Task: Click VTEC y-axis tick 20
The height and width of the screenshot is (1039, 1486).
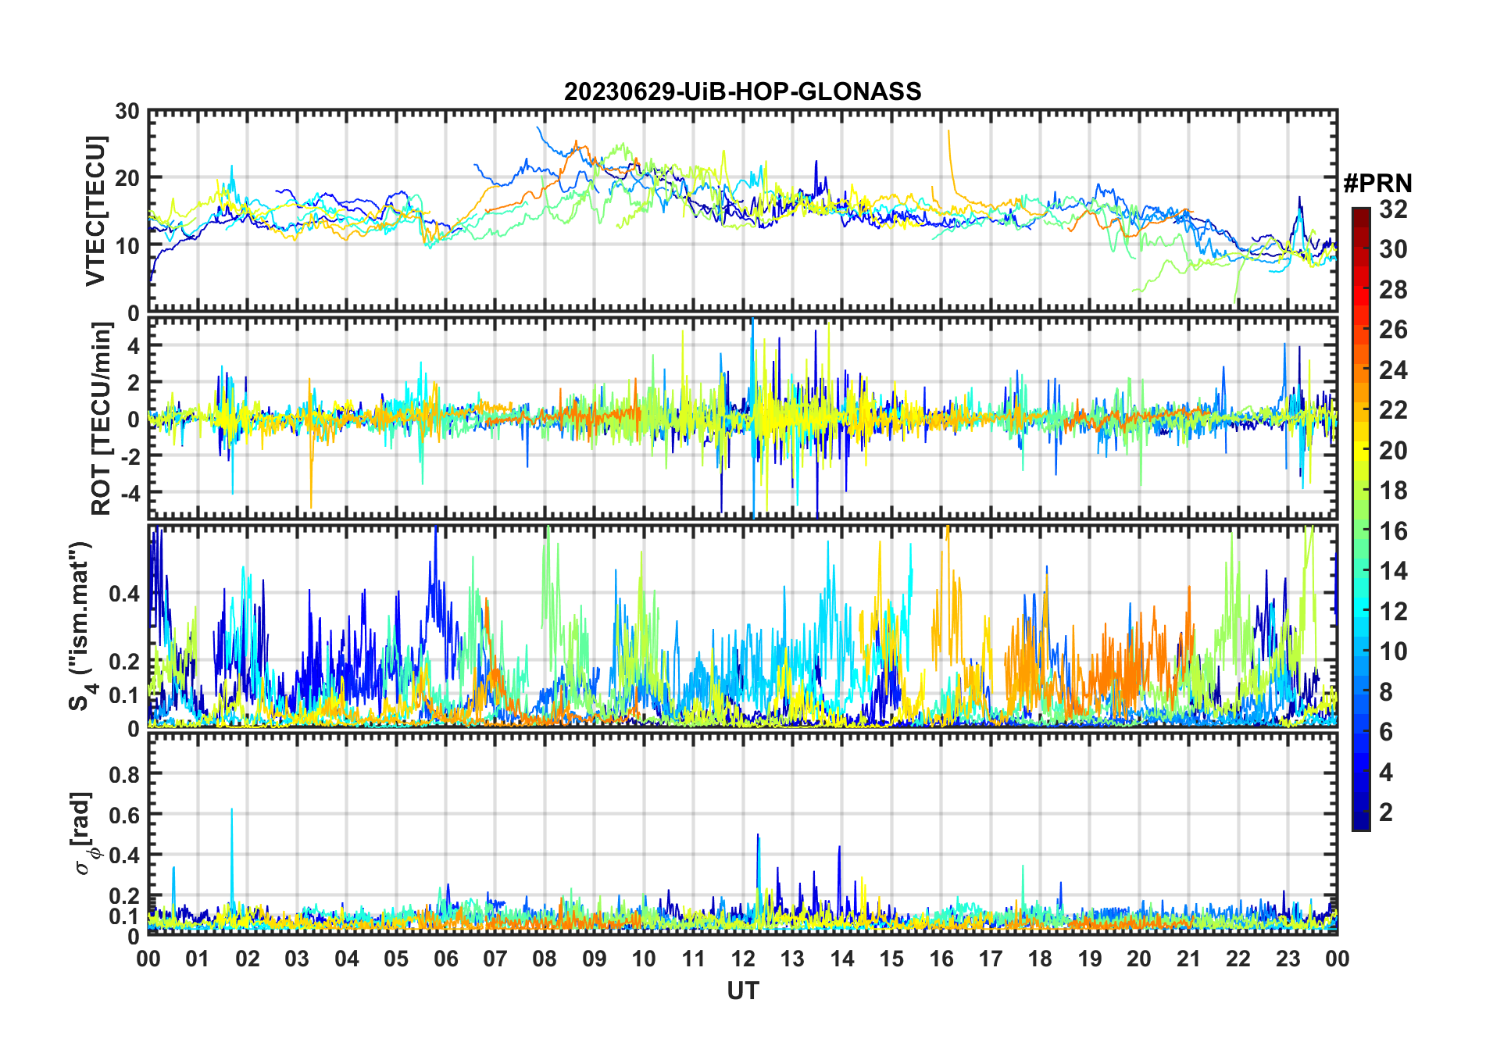Action: (x=127, y=178)
